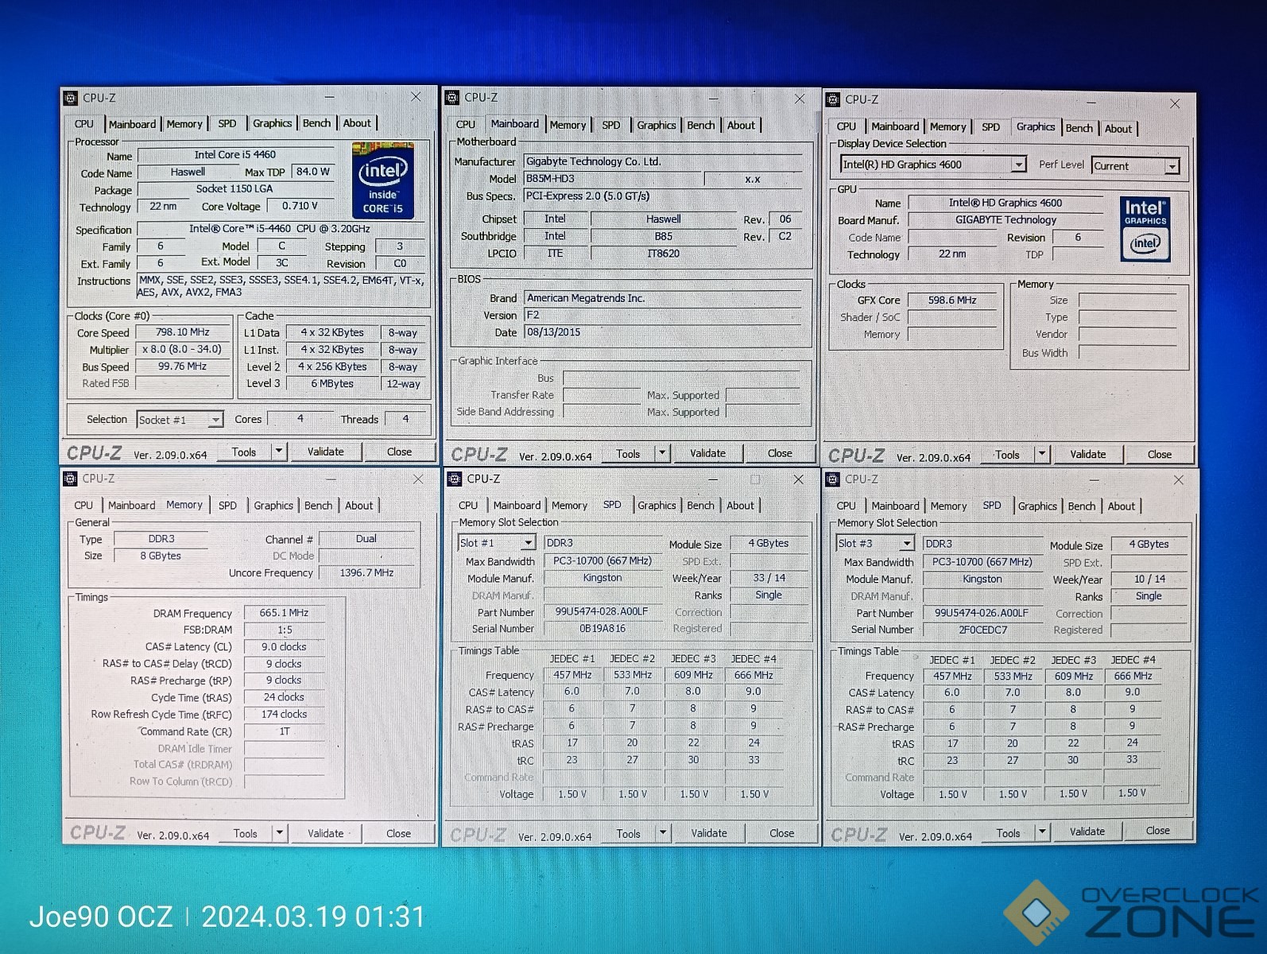This screenshot has height=954, width=1267.
Task: Click the Max TDP 84.0 W value
Action: [x=312, y=172]
